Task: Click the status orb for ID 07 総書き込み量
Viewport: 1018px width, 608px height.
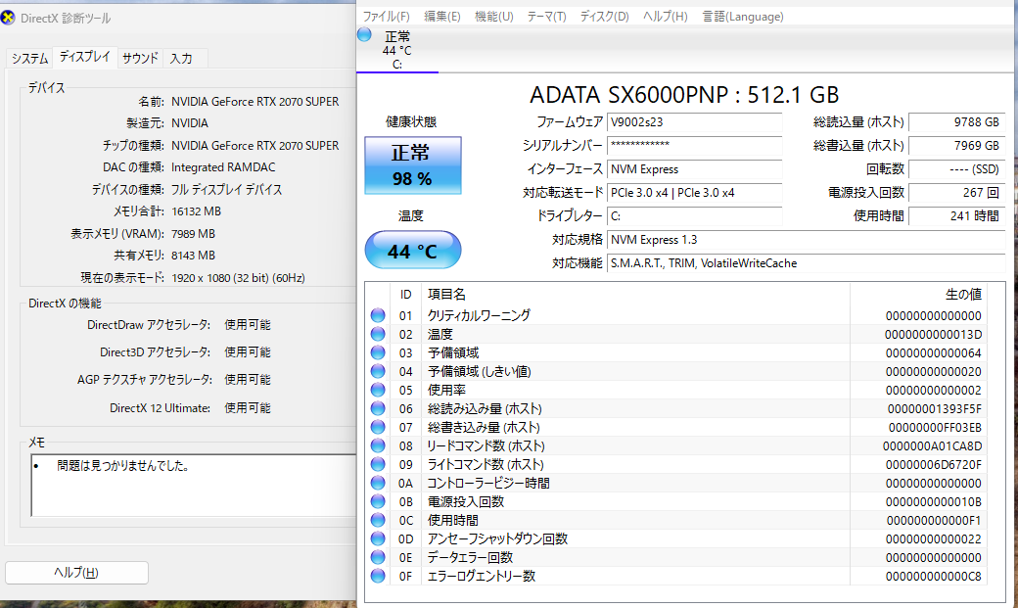Action: pos(378,427)
